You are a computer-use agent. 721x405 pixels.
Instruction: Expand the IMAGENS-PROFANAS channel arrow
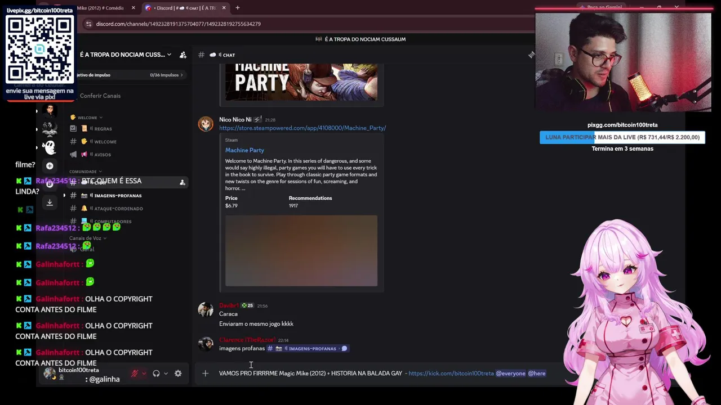(64, 196)
